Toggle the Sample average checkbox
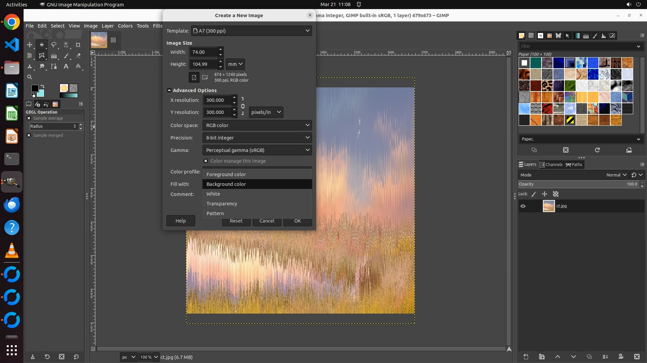The width and height of the screenshot is (647, 363). (29, 118)
